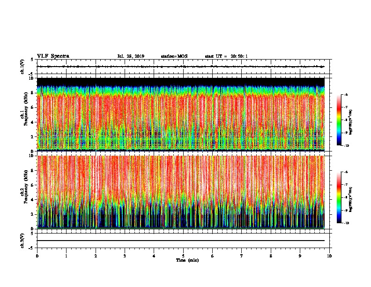The width and height of the screenshot is (371, 287).
Task: Select the date "Jul. 28, 2019" in the header
Action: (131, 56)
